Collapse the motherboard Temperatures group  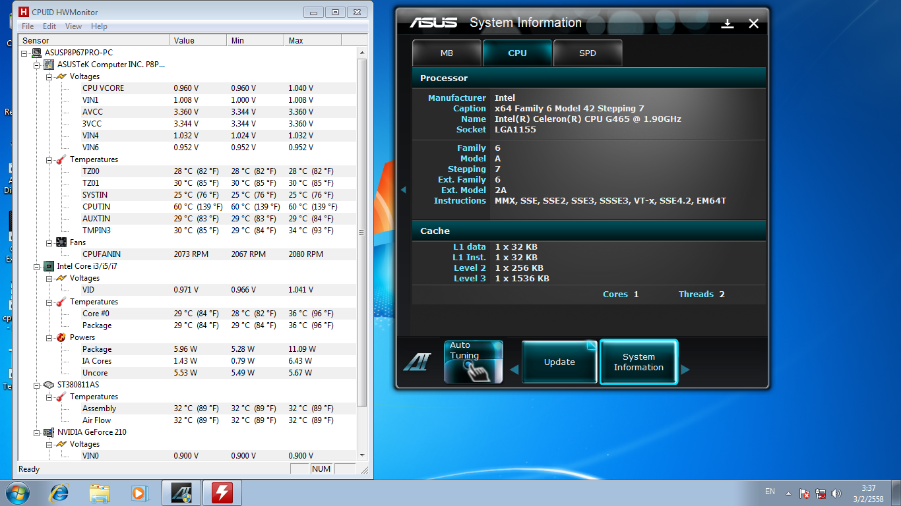[49, 159]
